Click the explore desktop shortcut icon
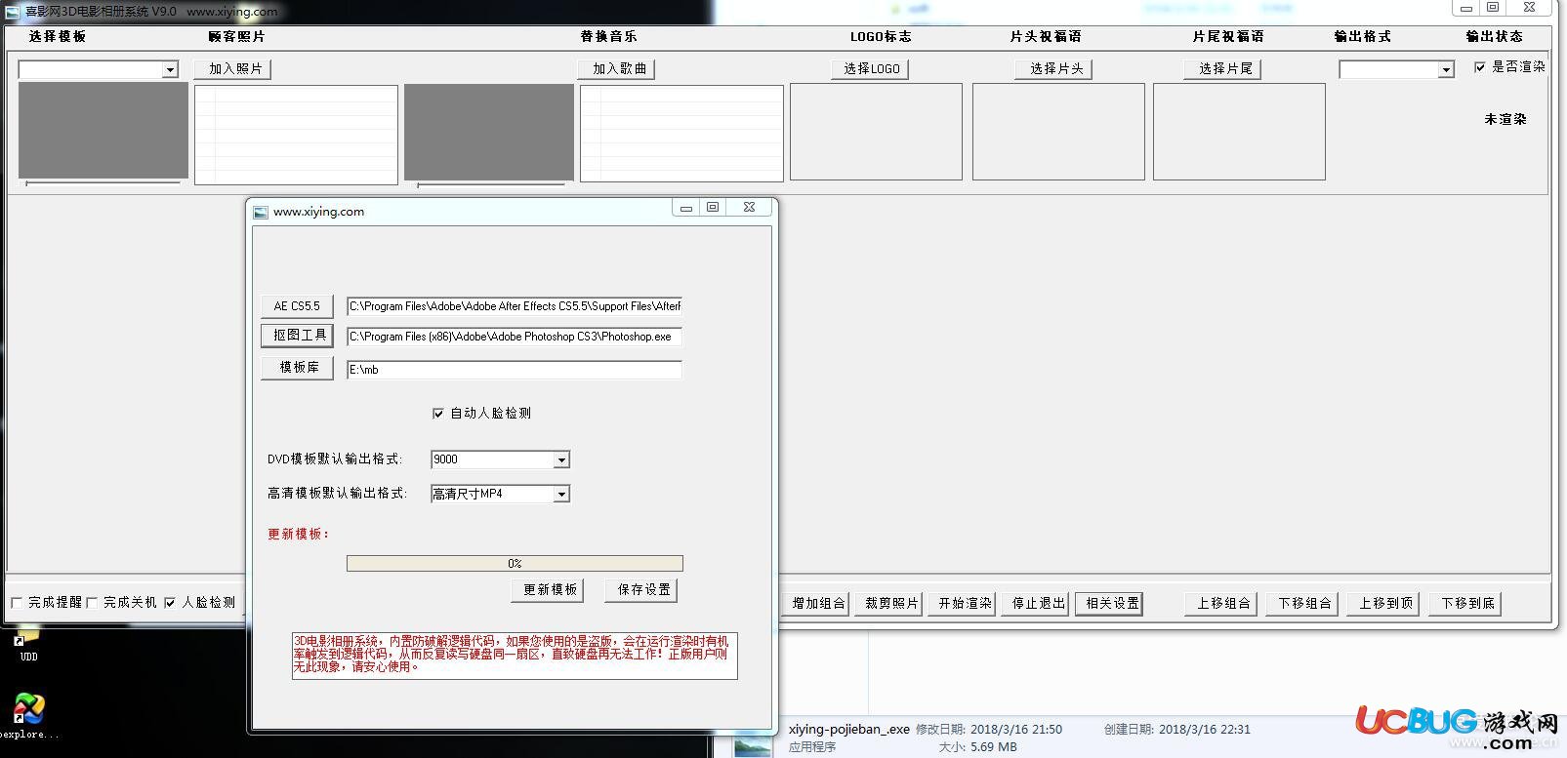The image size is (1567, 758). pos(27,709)
